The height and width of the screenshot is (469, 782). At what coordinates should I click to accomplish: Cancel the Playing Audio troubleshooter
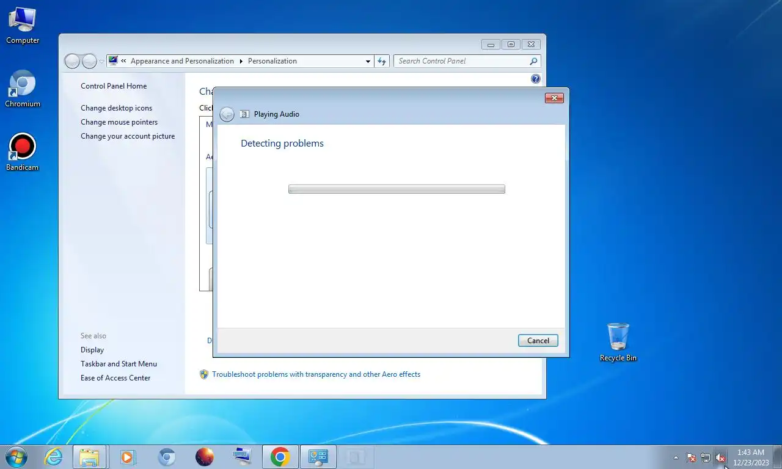click(x=538, y=341)
